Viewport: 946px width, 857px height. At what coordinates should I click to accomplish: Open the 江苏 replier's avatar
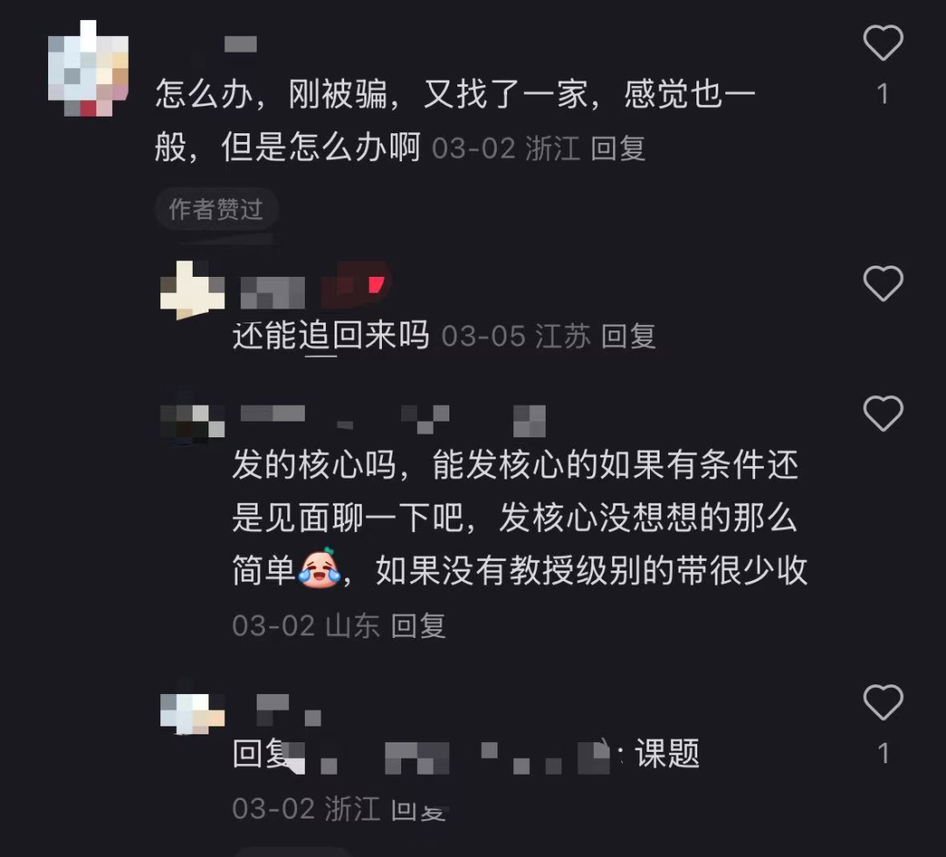point(192,291)
